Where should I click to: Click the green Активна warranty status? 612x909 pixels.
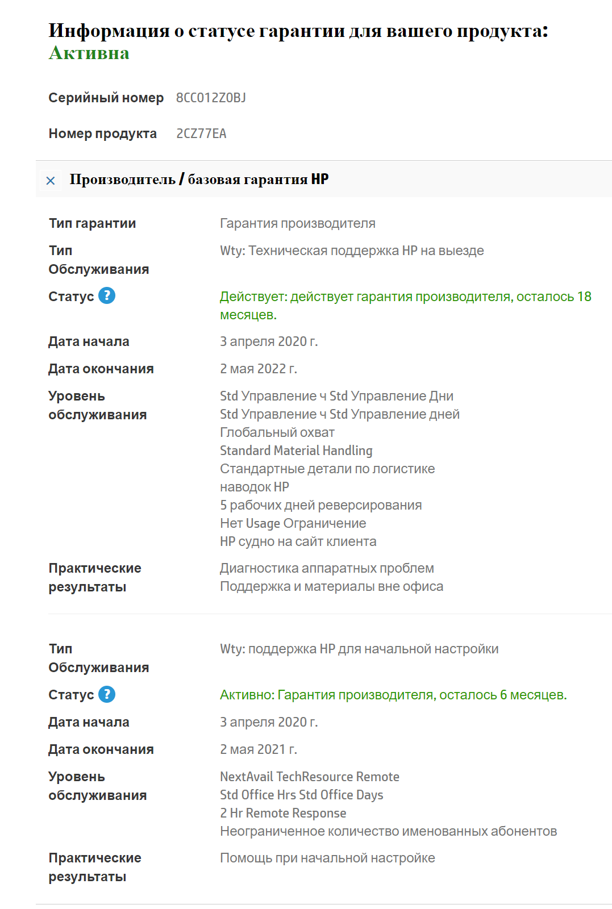tap(89, 53)
